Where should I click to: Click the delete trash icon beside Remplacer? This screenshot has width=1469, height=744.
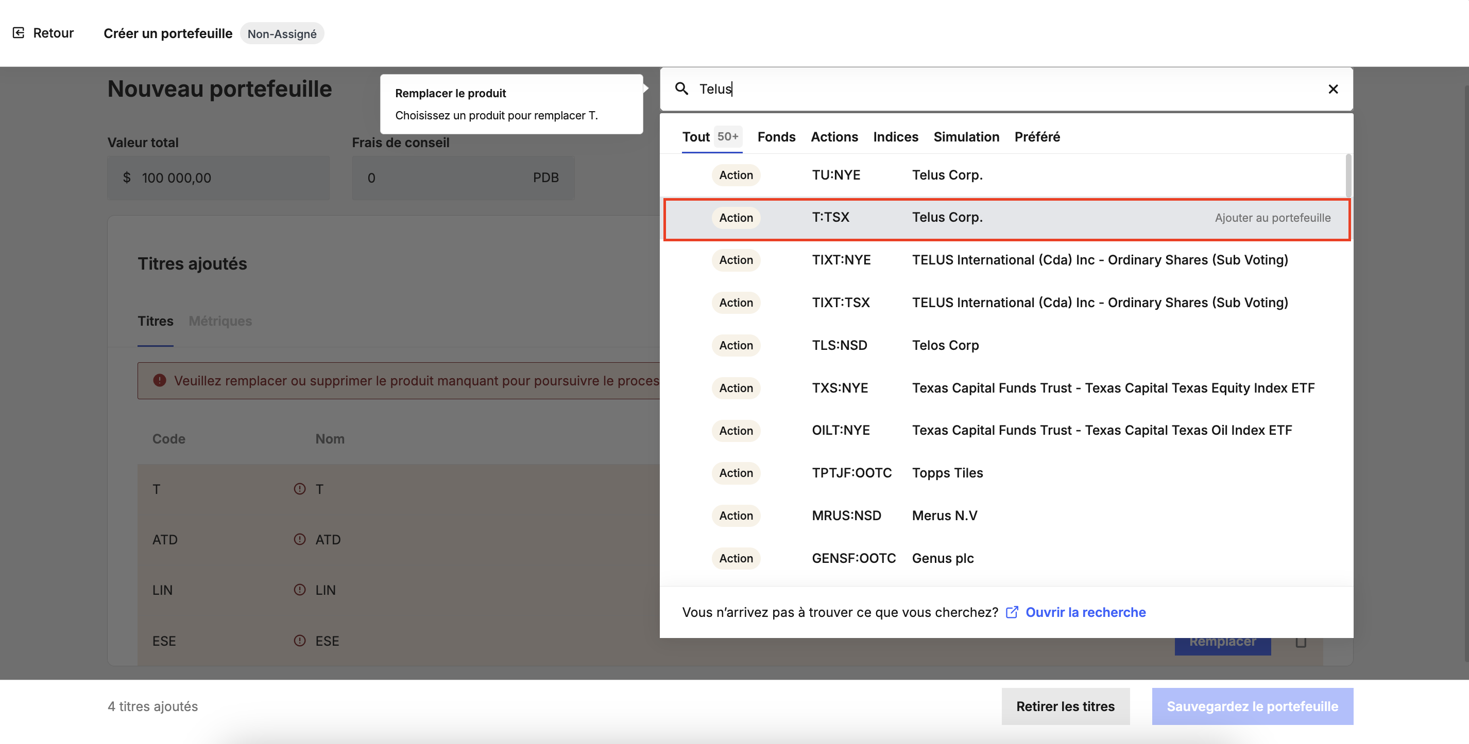1300,643
